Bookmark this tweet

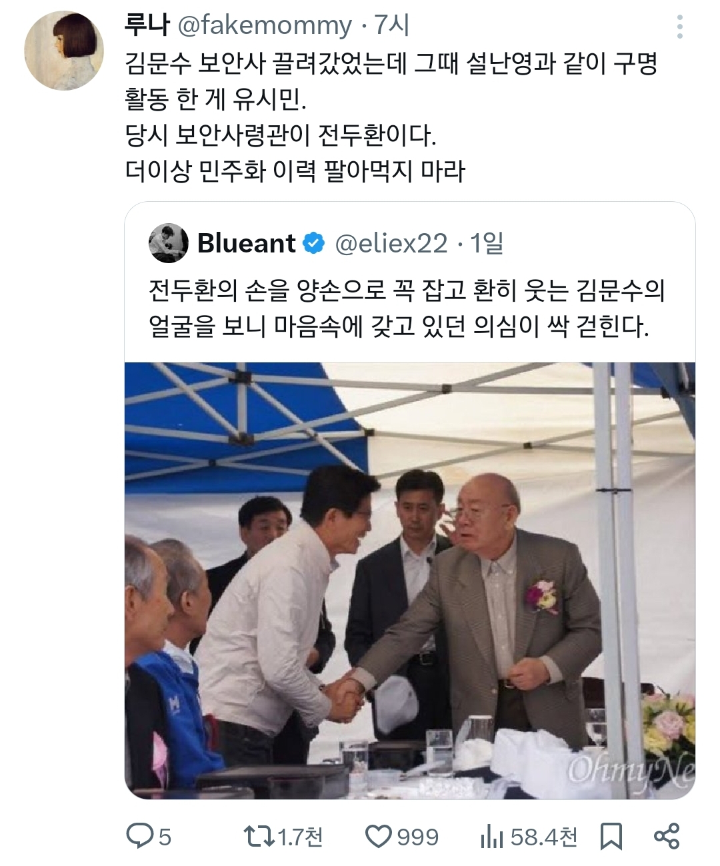(x=611, y=837)
